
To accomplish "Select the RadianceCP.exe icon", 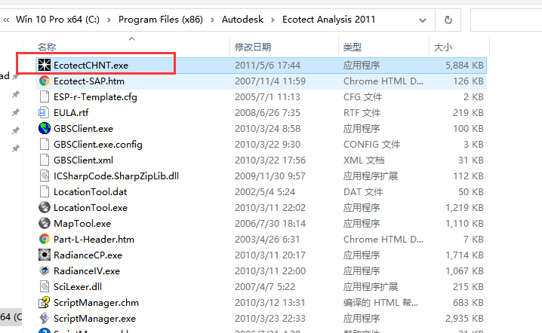I will coord(45,255).
